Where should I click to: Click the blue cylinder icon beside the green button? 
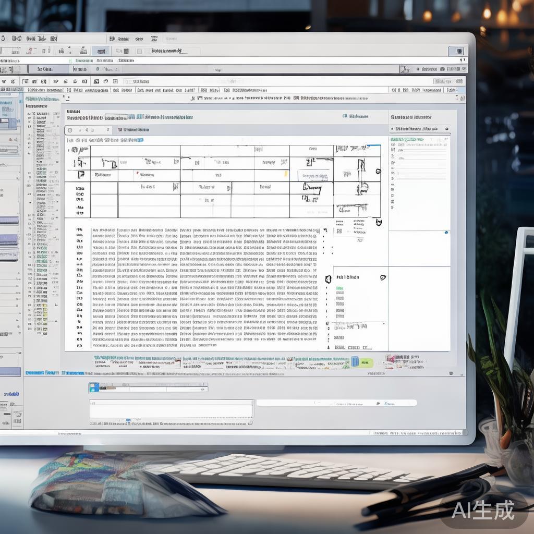pyautogui.click(x=355, y=361)
